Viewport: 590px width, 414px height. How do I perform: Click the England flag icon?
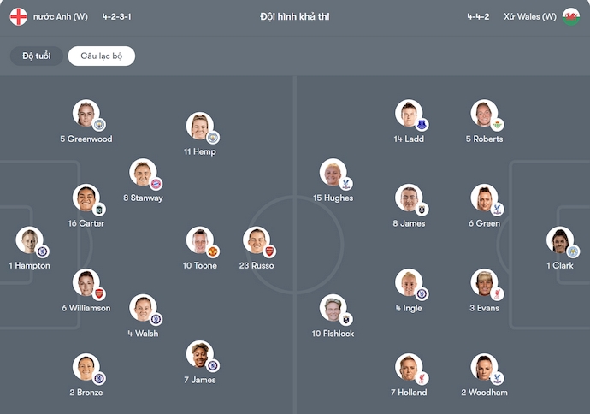pos(18,16)
